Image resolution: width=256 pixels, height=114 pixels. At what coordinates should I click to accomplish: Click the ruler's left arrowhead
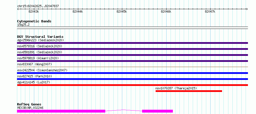18,9
